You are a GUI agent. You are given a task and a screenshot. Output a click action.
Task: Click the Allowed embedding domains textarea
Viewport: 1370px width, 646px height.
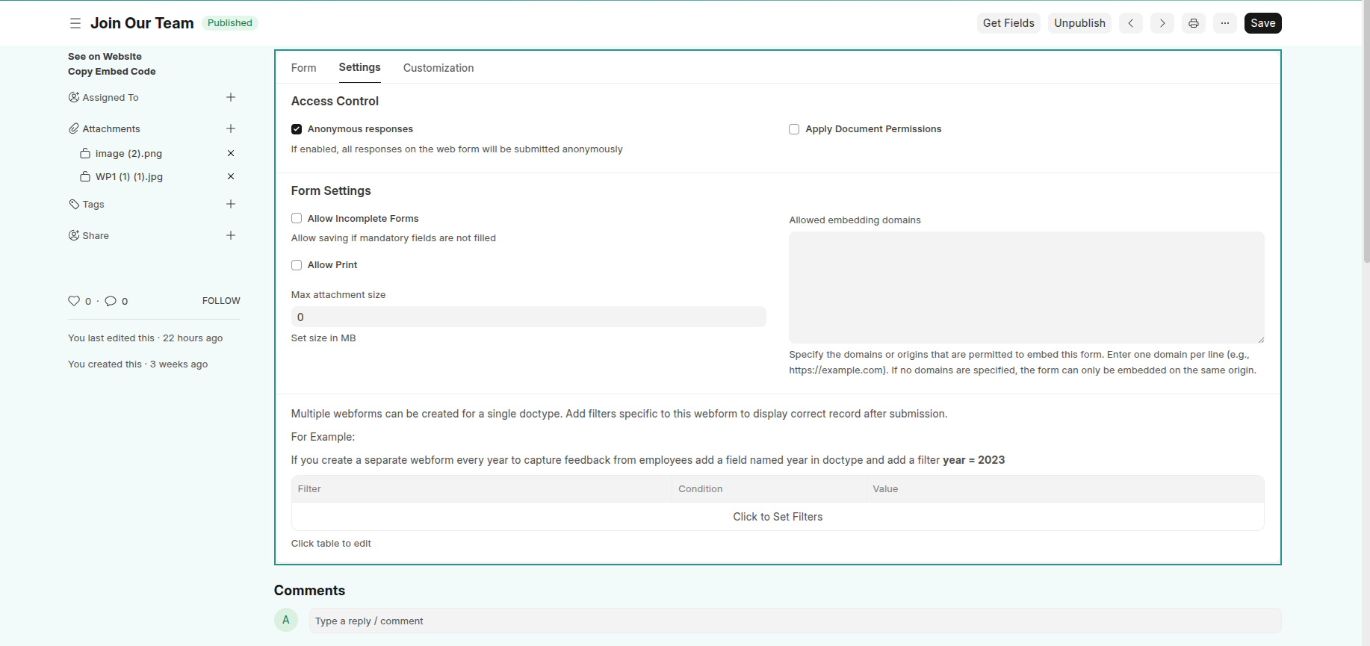1026,288
